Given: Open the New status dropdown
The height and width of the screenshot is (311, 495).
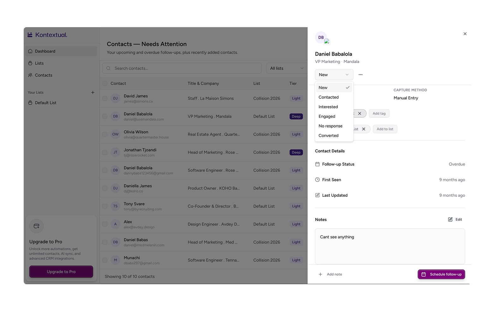Looking at the screenshot, I should point(334,75).
